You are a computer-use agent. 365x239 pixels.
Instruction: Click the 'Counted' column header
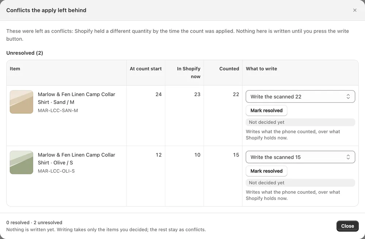(229, 69)
